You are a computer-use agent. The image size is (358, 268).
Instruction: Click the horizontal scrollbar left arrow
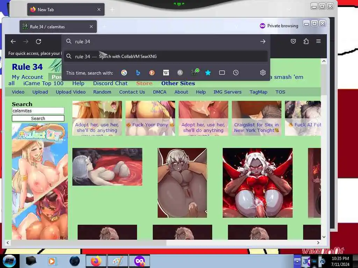(x=8, y=243)
